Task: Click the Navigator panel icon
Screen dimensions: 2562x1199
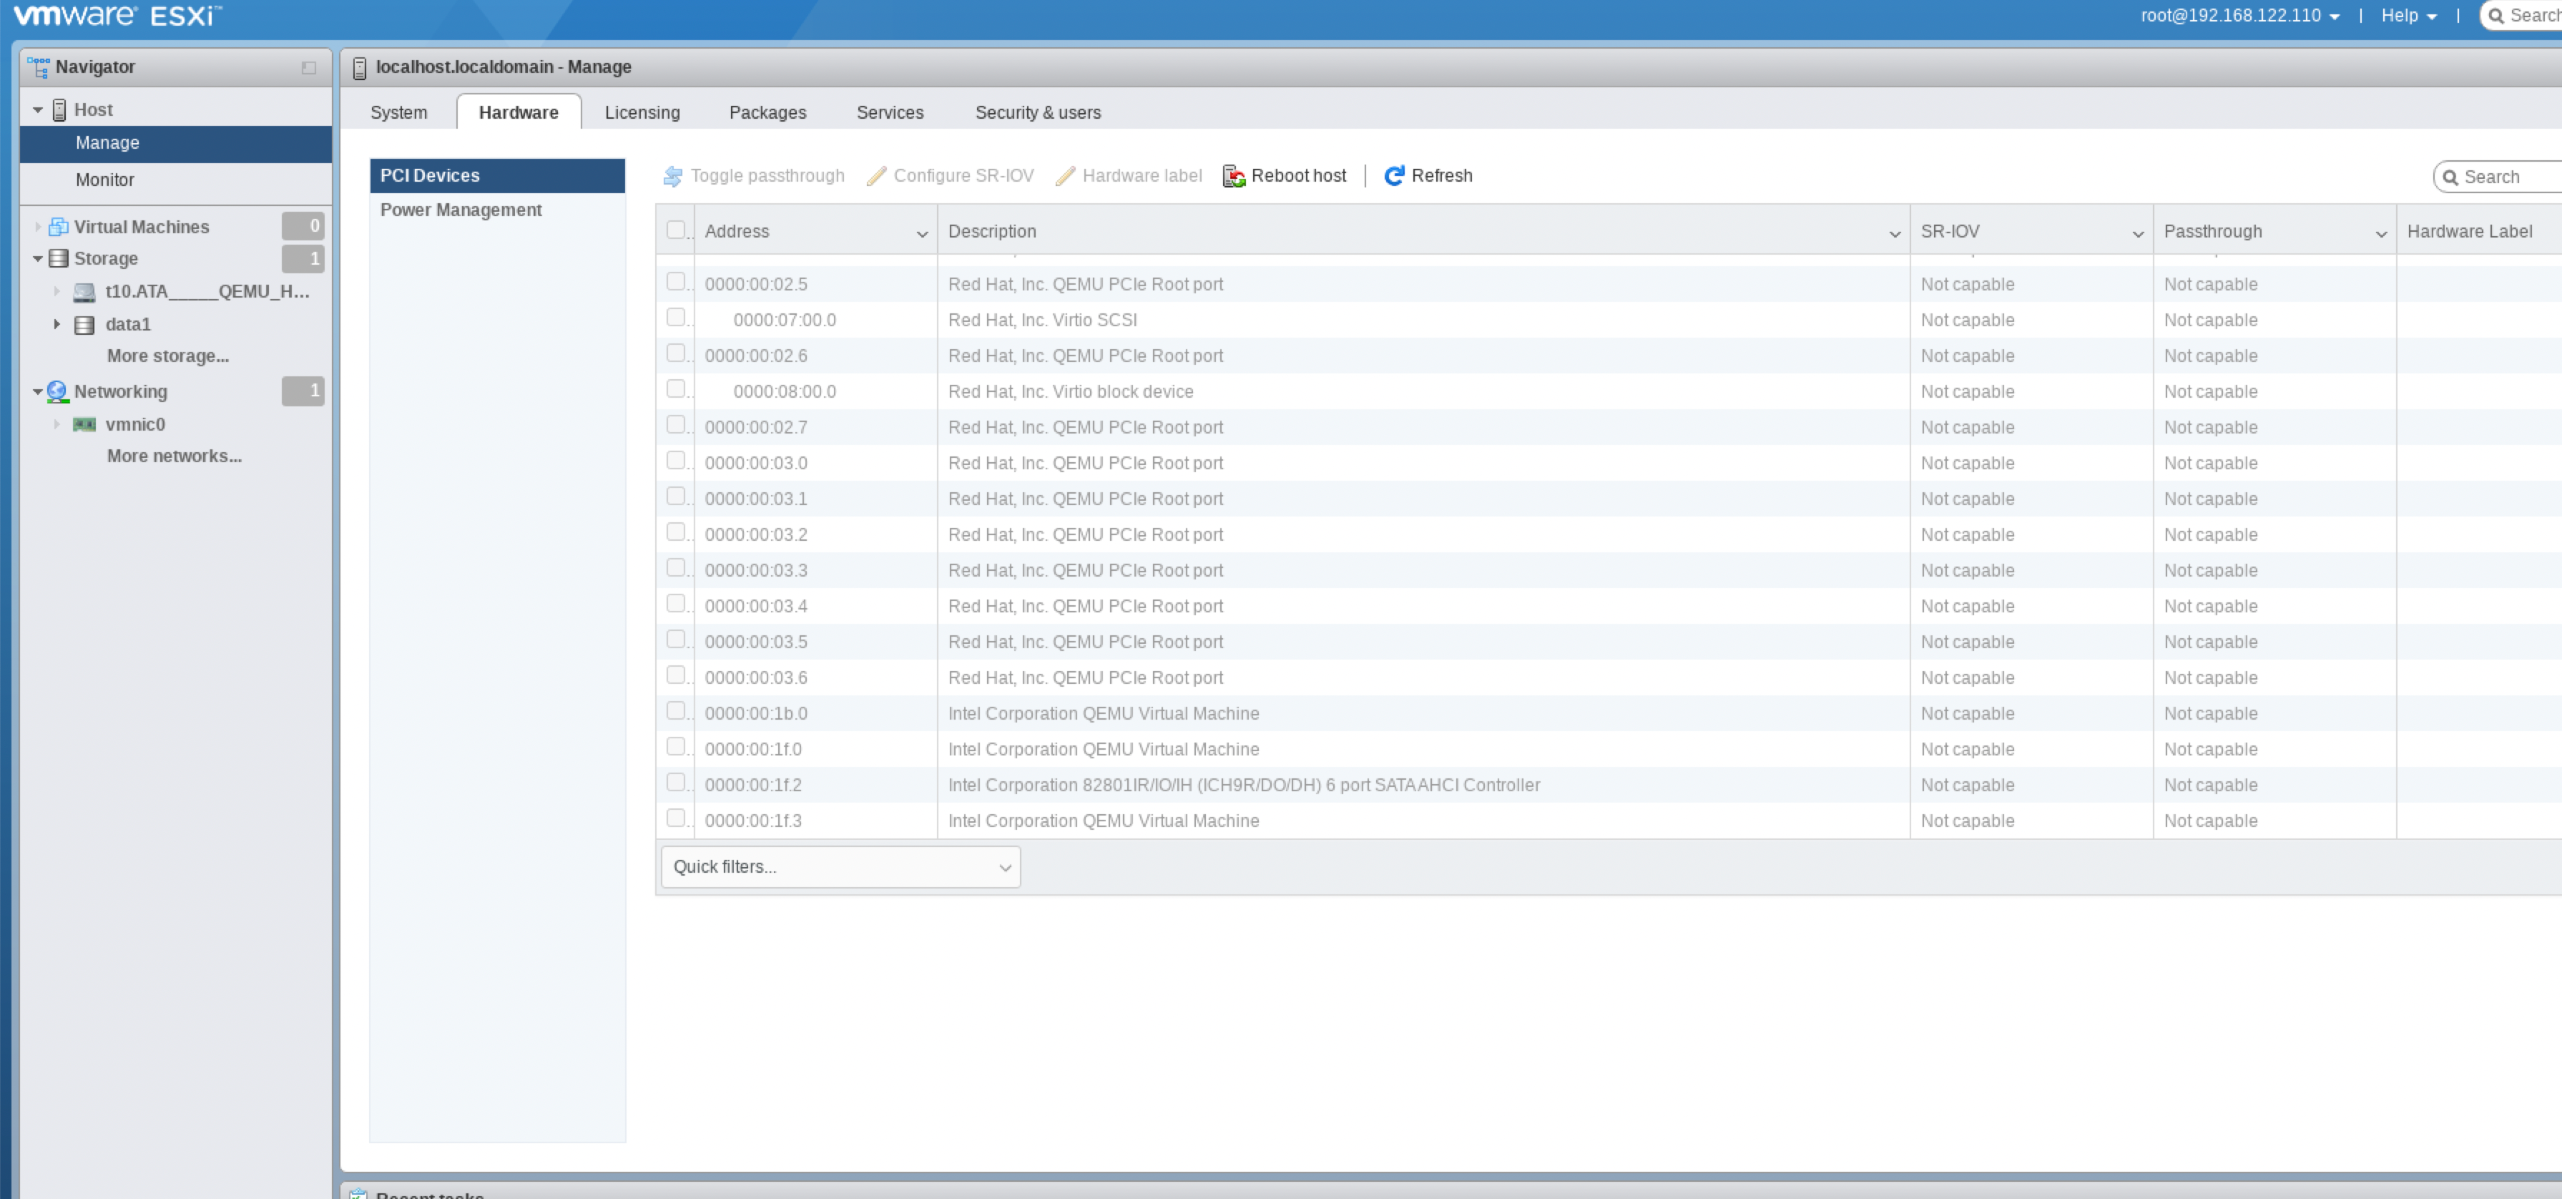Action: click(39, 67)
